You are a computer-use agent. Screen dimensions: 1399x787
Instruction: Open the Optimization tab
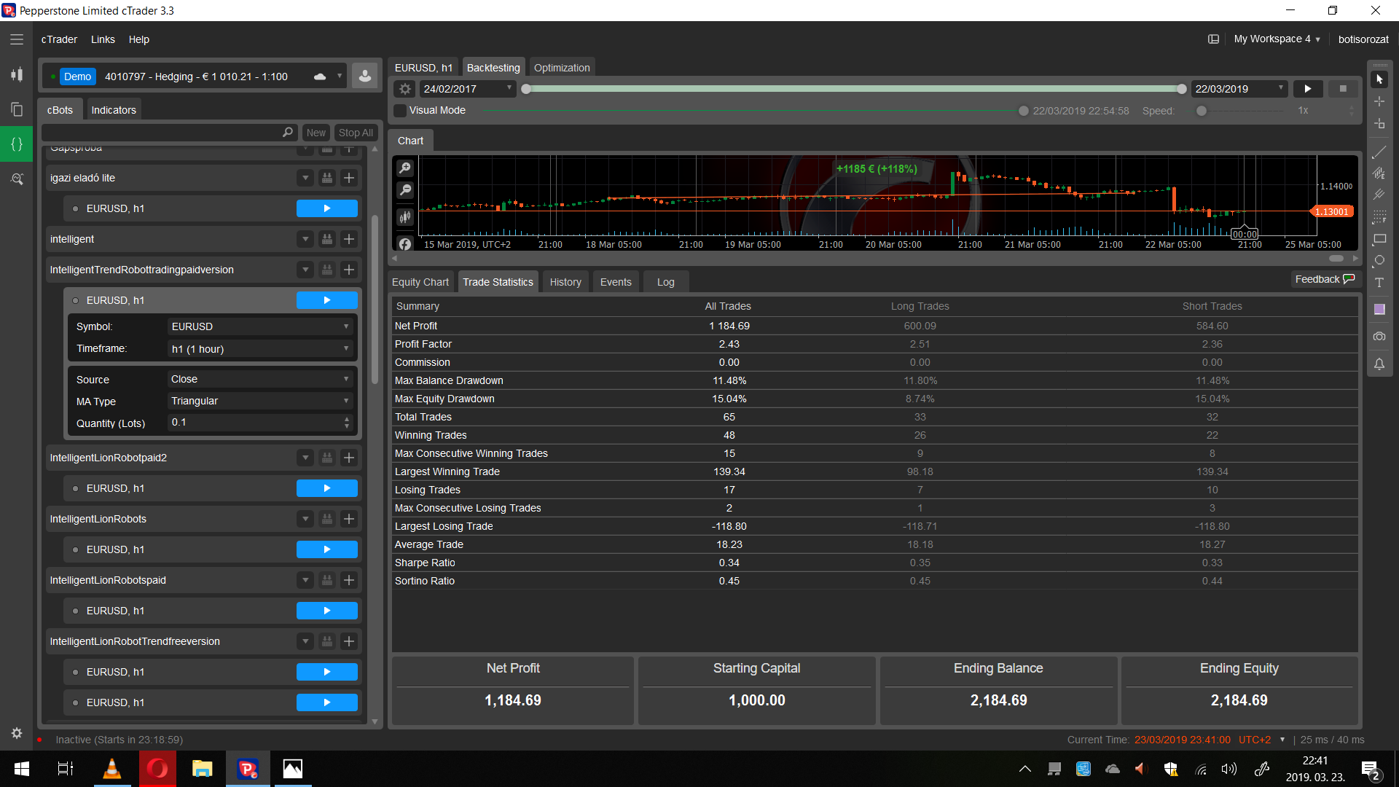click(x=562, y=68)
